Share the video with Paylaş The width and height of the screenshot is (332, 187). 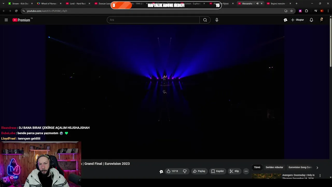coord(199,171)
